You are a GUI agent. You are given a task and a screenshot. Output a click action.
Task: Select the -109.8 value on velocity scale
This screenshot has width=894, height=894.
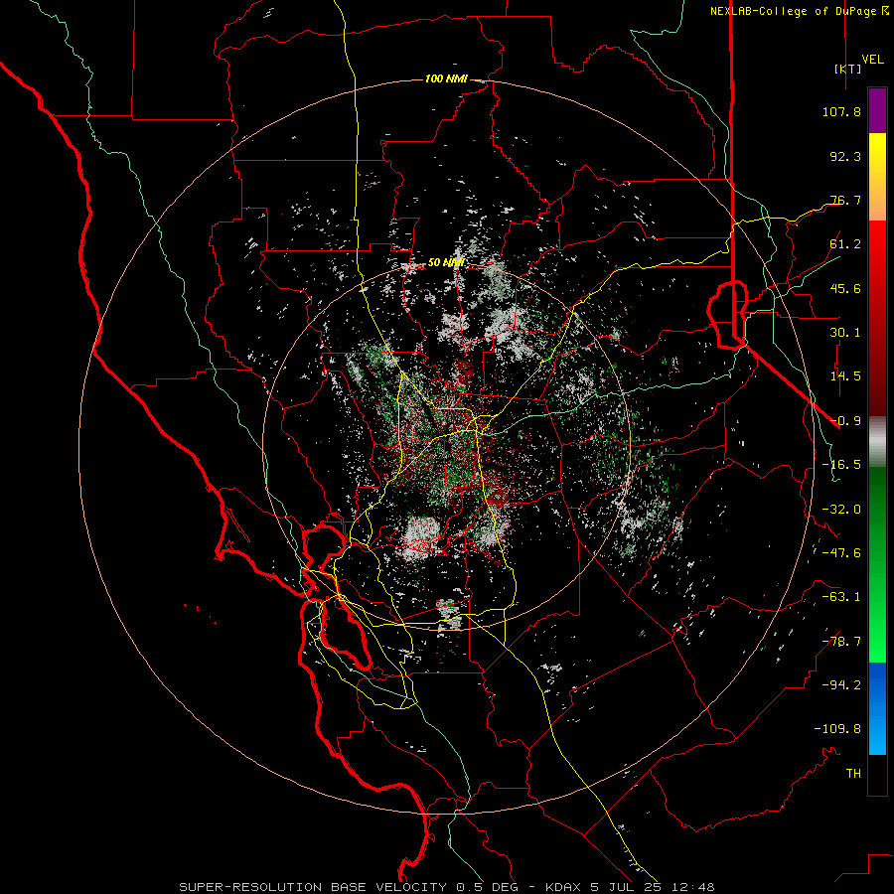point(837,729)
